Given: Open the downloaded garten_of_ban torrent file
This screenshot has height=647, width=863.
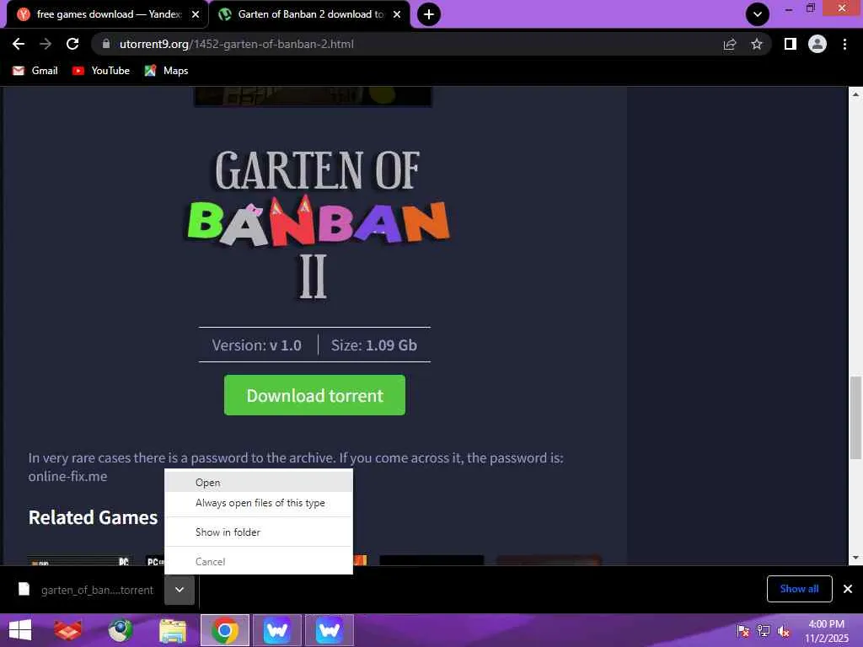Looking at the screenshot, I should click(87, 590).
